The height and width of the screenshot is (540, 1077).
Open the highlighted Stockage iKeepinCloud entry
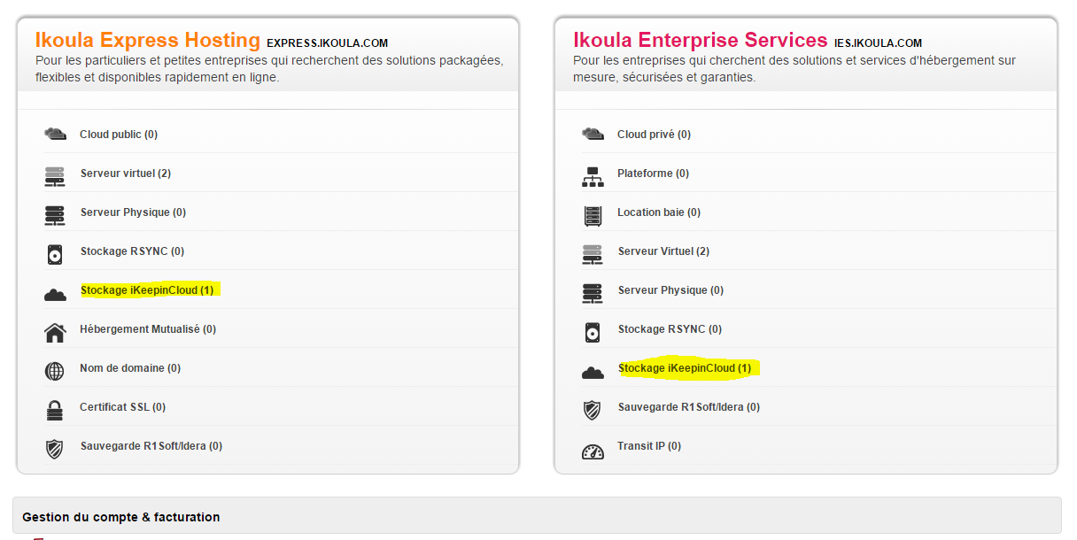(147, 289)
